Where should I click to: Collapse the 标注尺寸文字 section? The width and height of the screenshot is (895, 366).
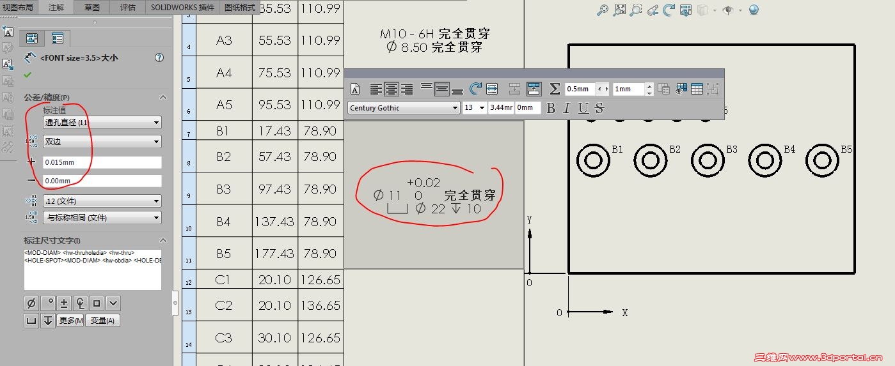[x=162, y=241]
